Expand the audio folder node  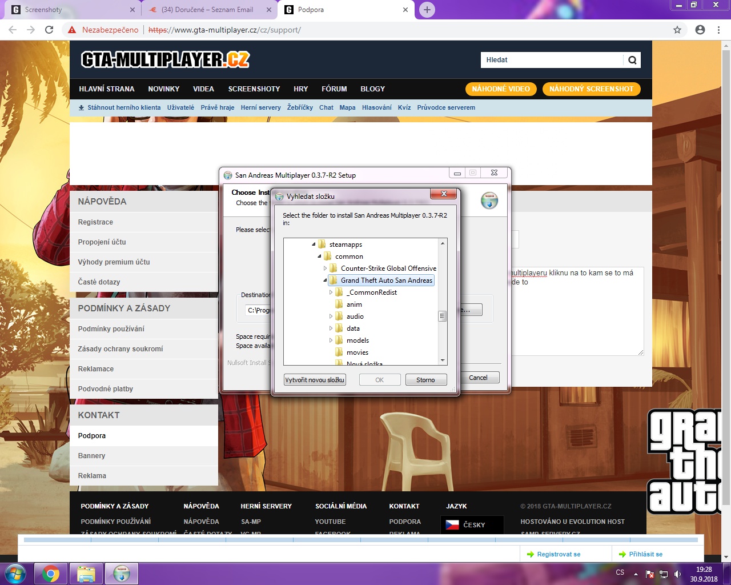[331, 316]
